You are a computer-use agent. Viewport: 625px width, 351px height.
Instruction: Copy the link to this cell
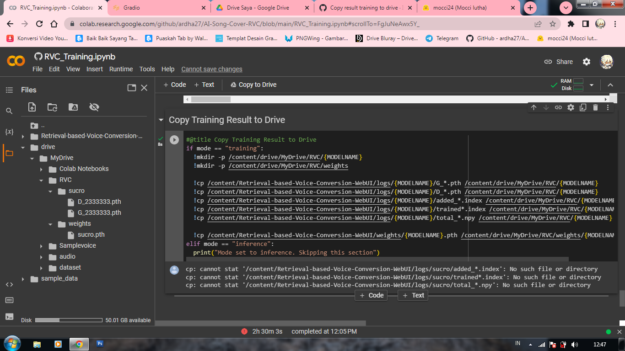pyautogui.click(x=558, y=107)
